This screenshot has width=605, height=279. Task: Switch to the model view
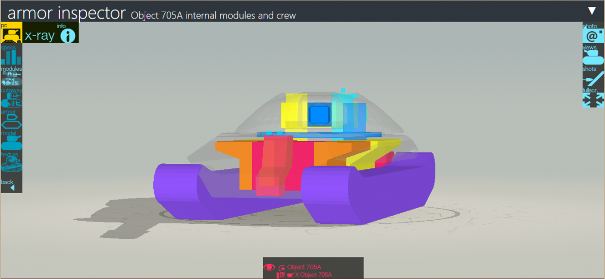[11, 141]
